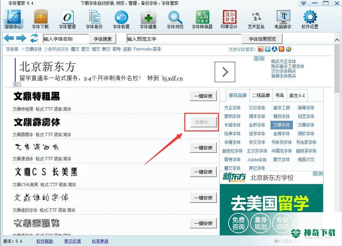Switch to the 推荐品牌 tab
342x246 pixels.
238,95
